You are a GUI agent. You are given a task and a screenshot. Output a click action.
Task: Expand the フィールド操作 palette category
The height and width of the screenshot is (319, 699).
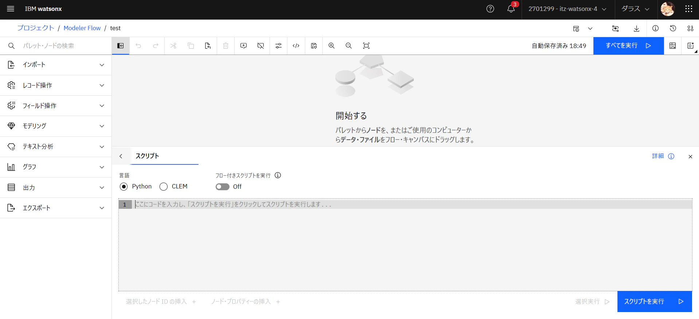tap(56, 106)
